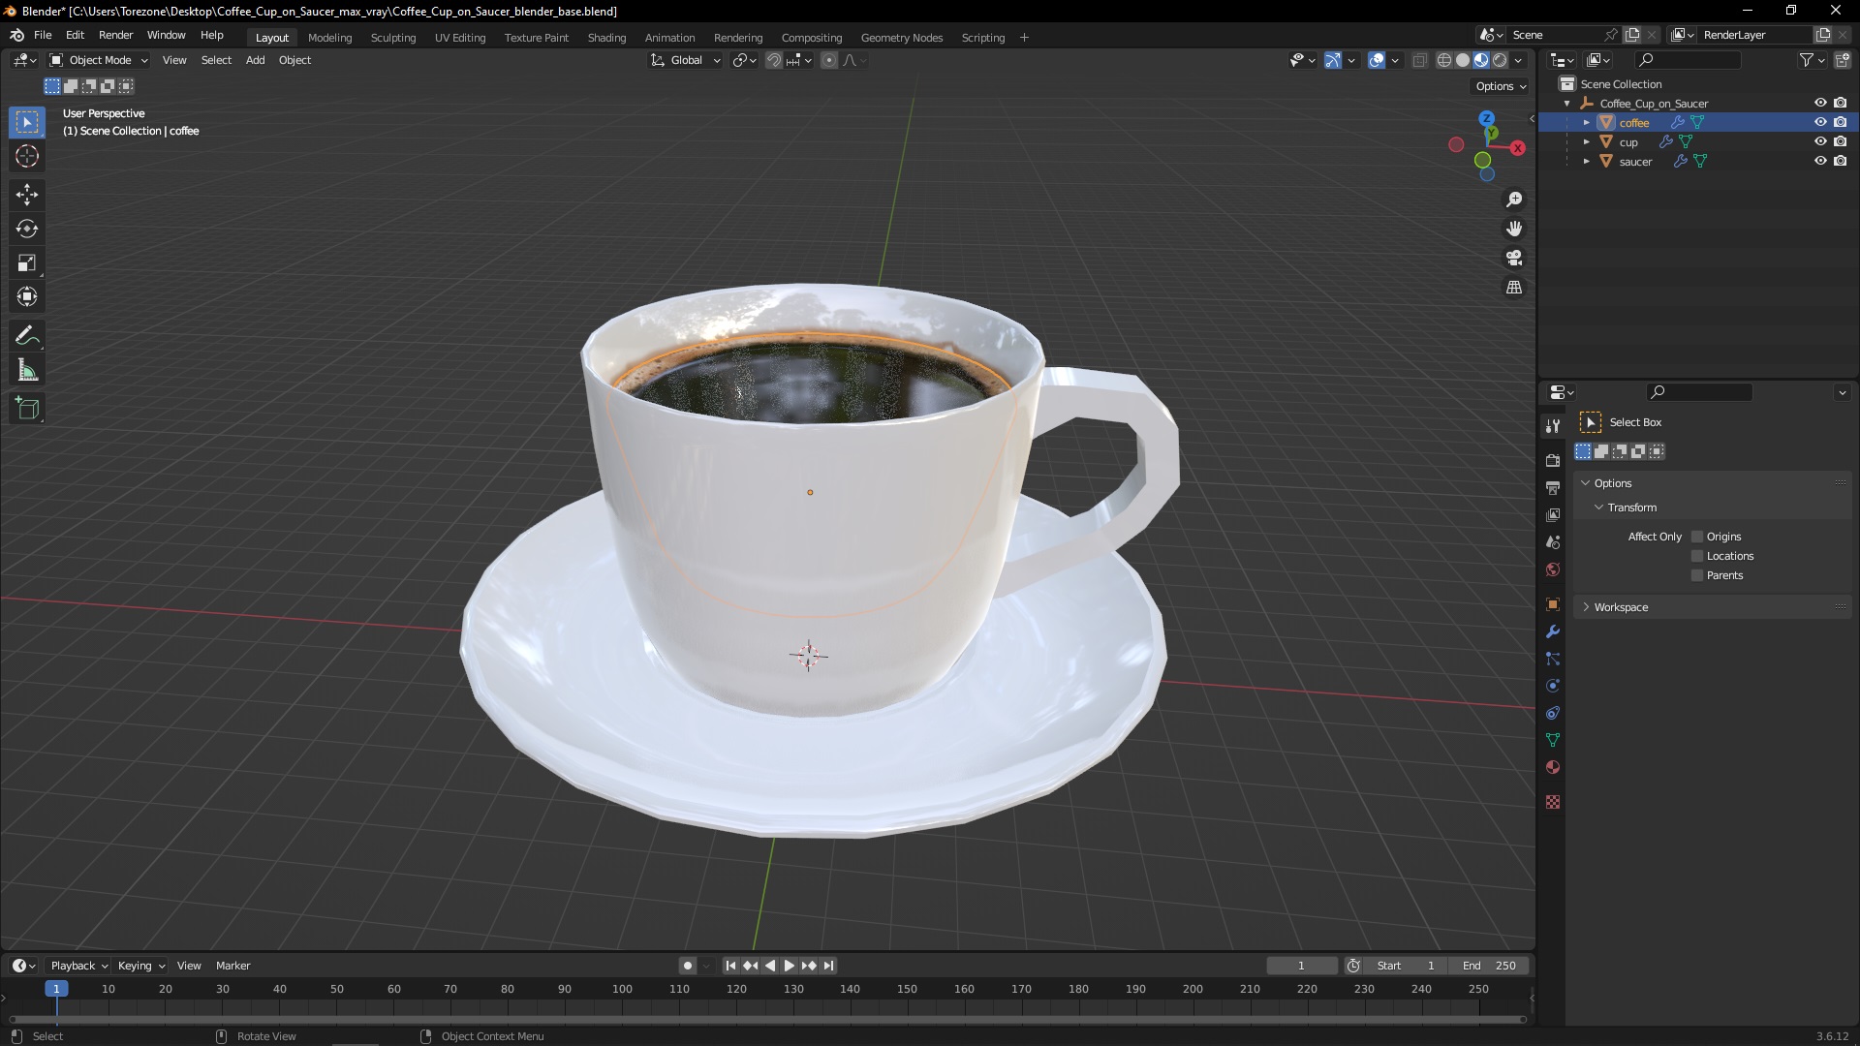Screen dimensions: 1860x1046
Task: Expand the cup object in outliner
Action: point(1586,141)
